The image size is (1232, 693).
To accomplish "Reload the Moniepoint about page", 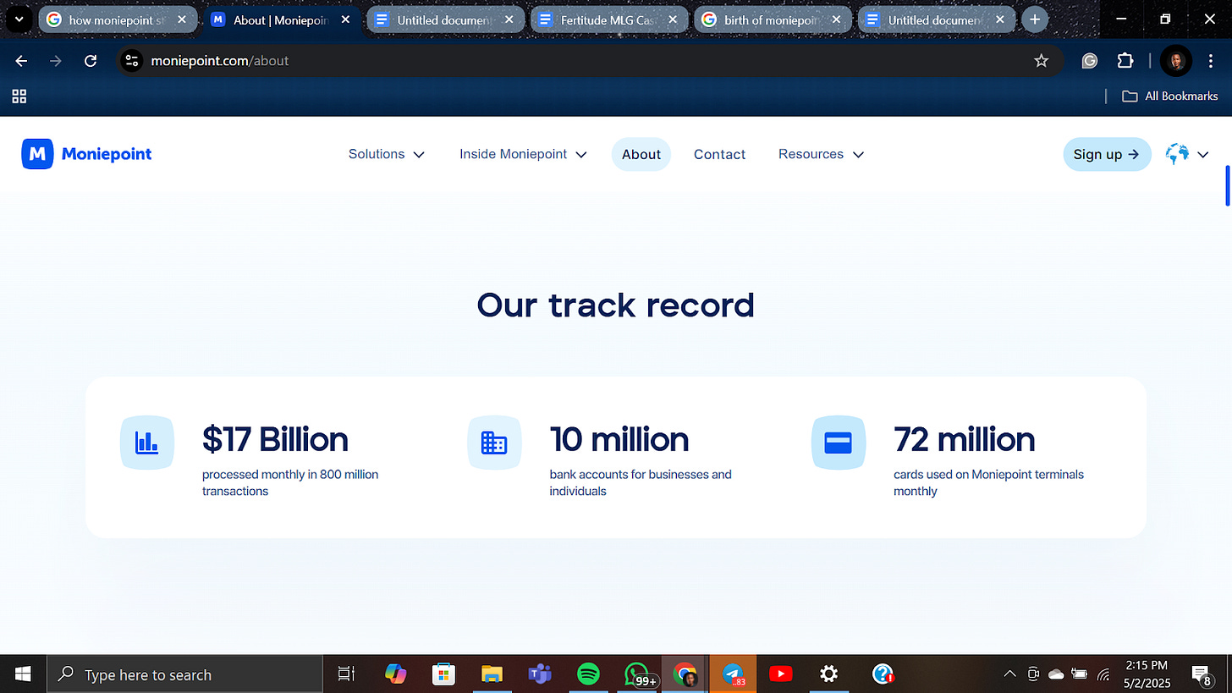I will (91, 61).
